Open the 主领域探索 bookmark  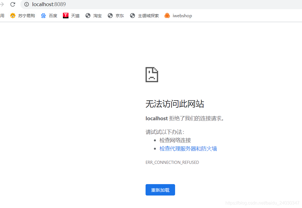click(x=144, y=16)
